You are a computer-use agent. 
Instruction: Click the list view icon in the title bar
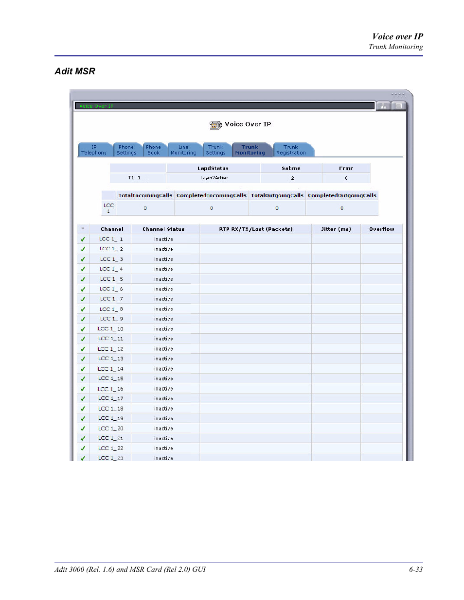click(x=398, y=105)
